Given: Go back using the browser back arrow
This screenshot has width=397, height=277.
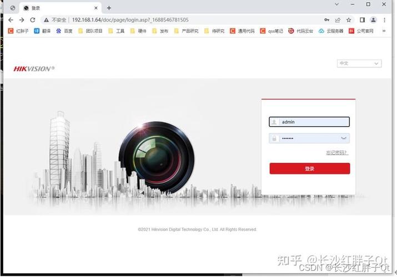Looking at the screenshot, I should (11, 20).
